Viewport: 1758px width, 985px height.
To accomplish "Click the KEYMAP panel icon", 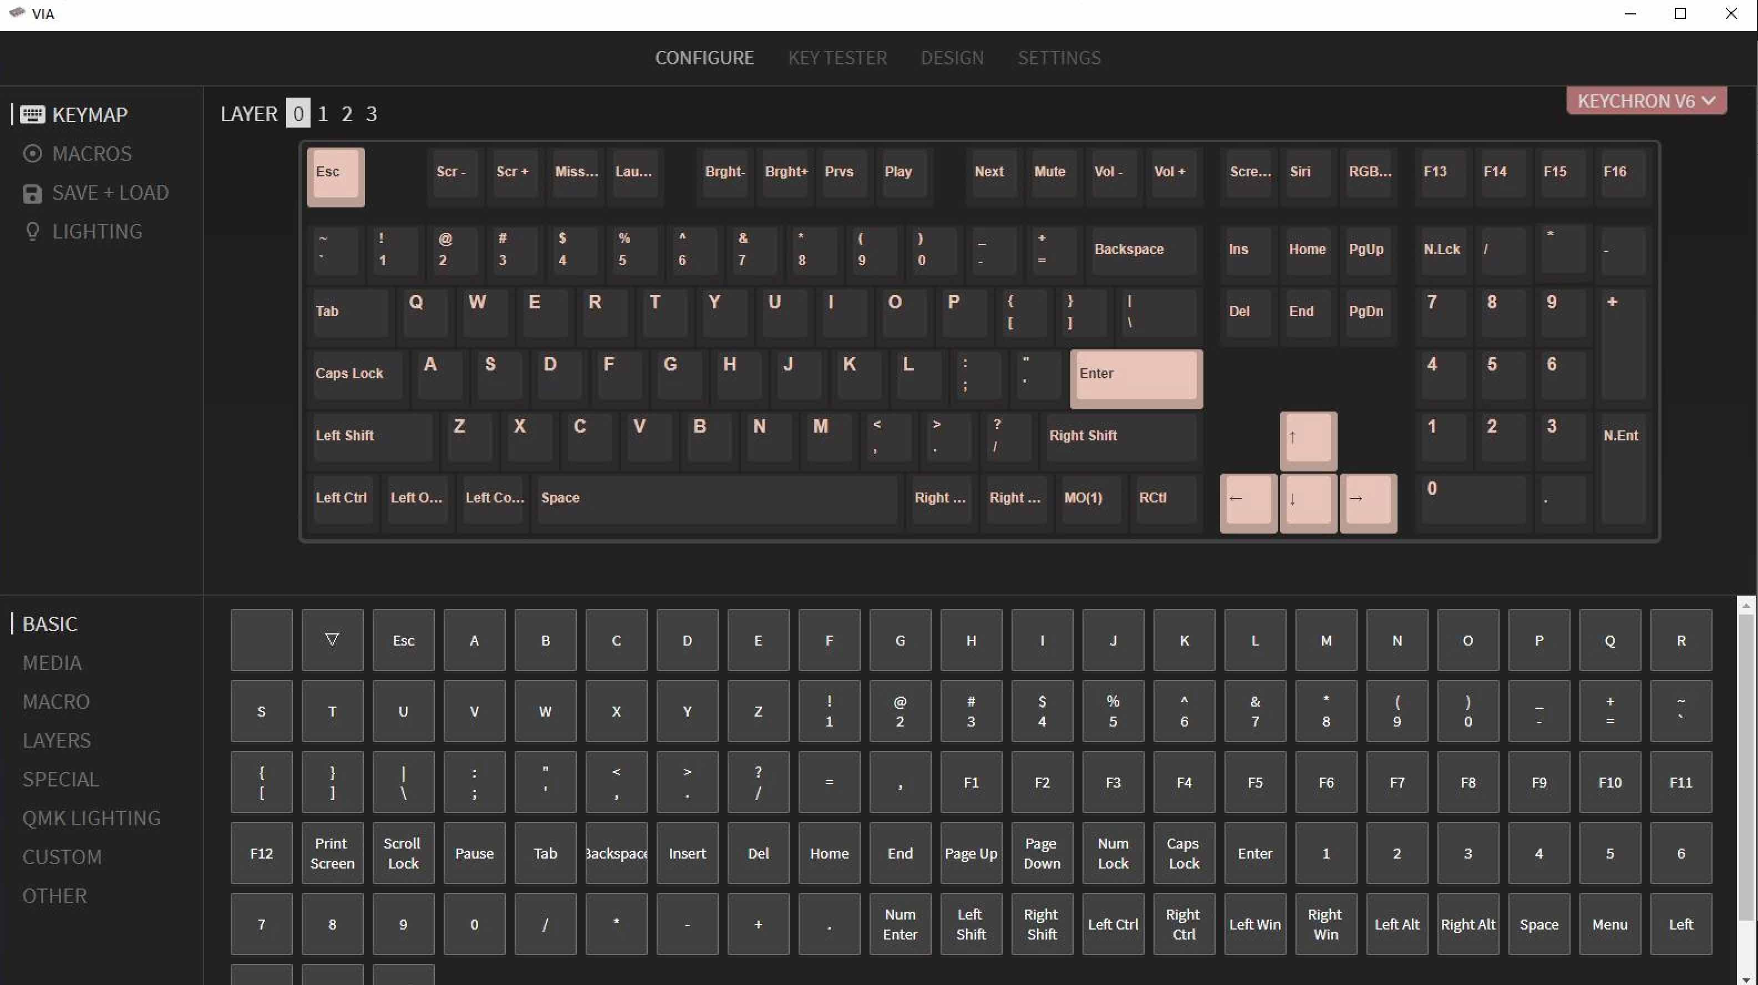I will point(32,114).
